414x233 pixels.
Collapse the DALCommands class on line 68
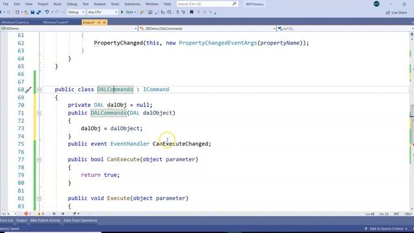pyautogui.click(x=39, y=90)
